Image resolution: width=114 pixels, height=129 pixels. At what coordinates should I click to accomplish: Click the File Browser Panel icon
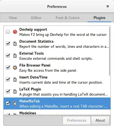[15, 68]
